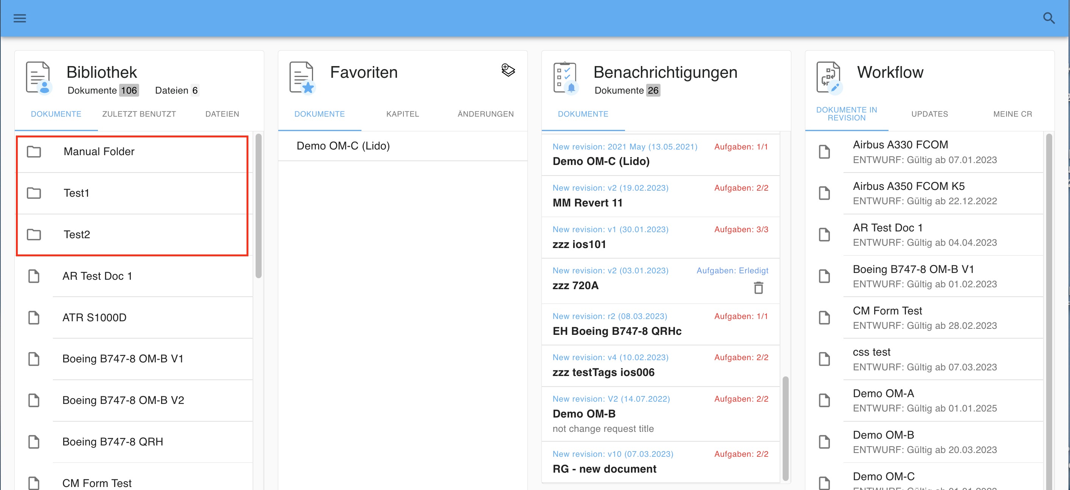Open the MM Revert 11 notification
Screen dimensions: 1070x490
[587, 203]
